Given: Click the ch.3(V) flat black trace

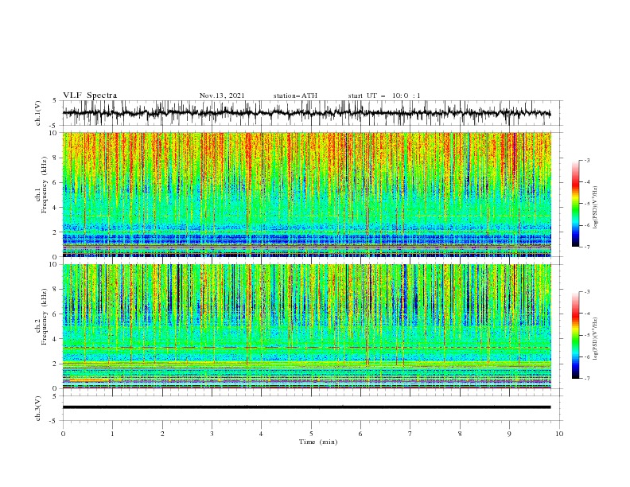Looking at the screenshot, I should pos(306,407).
